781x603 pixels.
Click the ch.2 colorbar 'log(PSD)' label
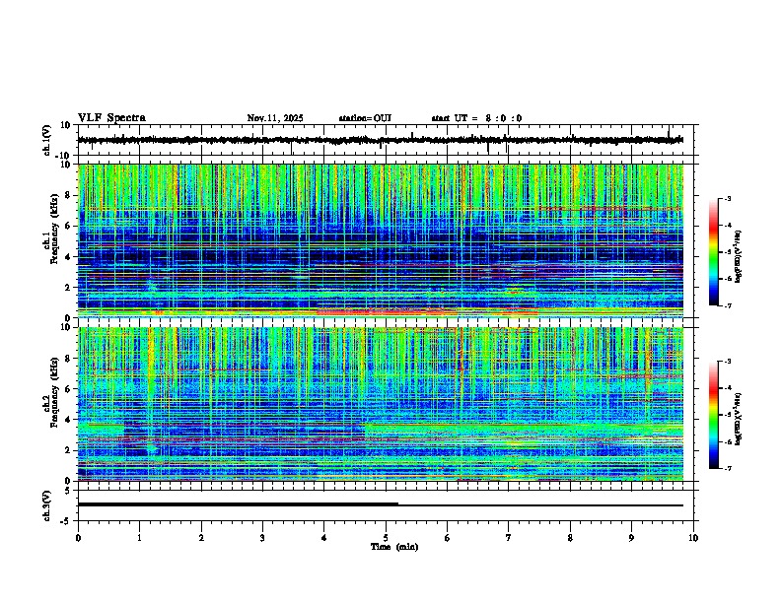point(739,419)
